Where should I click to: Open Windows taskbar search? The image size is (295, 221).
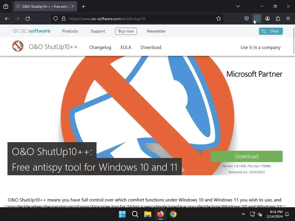point(135,214)
